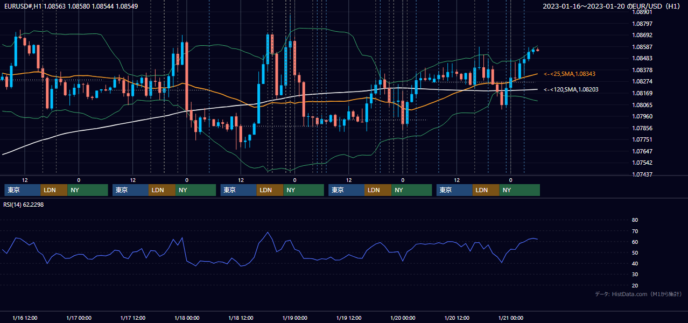Click the 1/19 00:00 time axis label
The height and width of the screenshot is (323, 688).
294,318
